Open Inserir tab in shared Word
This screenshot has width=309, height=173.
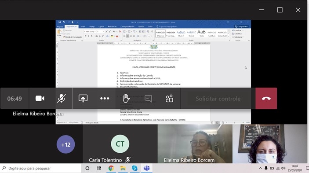(83, 26)
